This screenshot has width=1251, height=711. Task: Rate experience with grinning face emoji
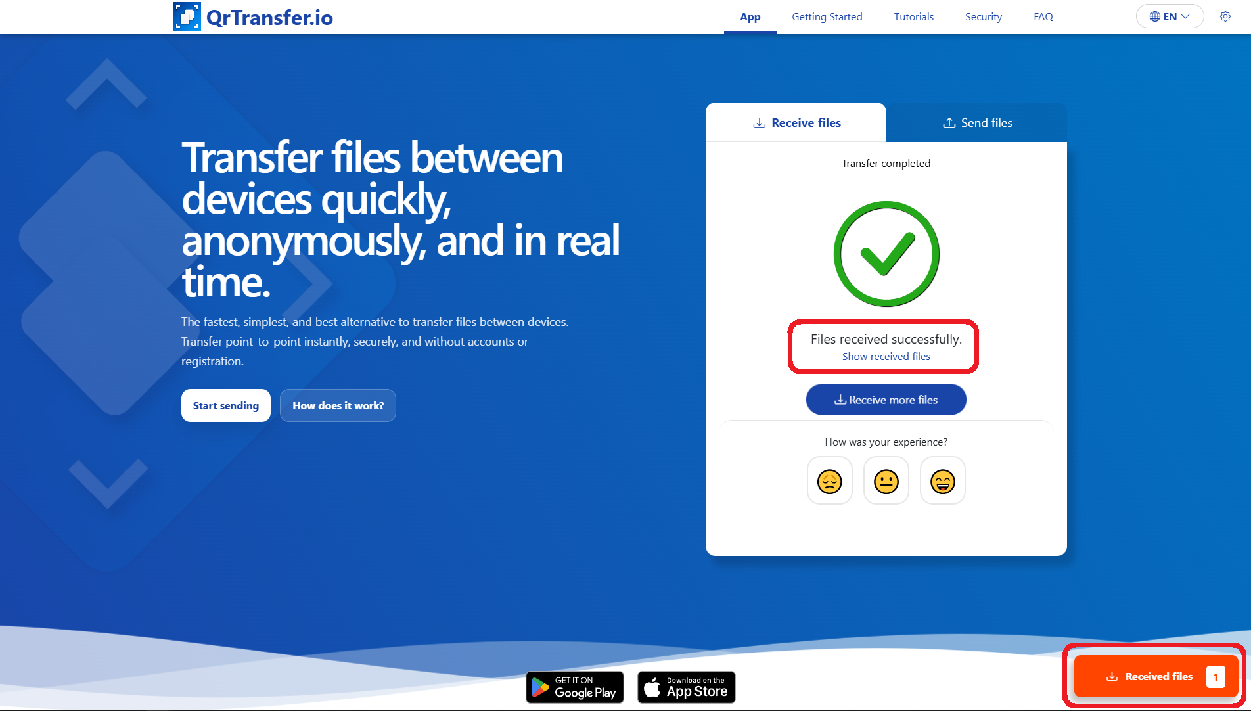(943, 481)
